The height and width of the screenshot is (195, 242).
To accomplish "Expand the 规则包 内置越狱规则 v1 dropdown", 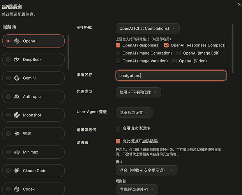I will (x=137, y=189).
